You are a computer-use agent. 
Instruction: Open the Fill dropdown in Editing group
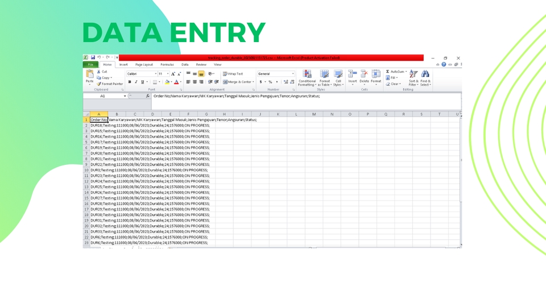pos(392,78)
